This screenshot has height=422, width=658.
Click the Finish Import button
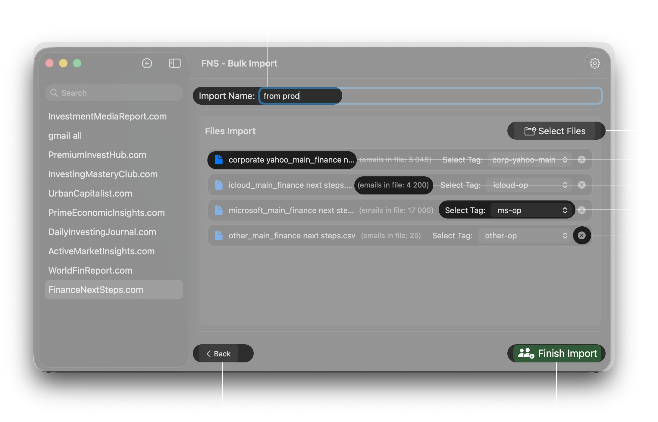click(x=557, y=353)
